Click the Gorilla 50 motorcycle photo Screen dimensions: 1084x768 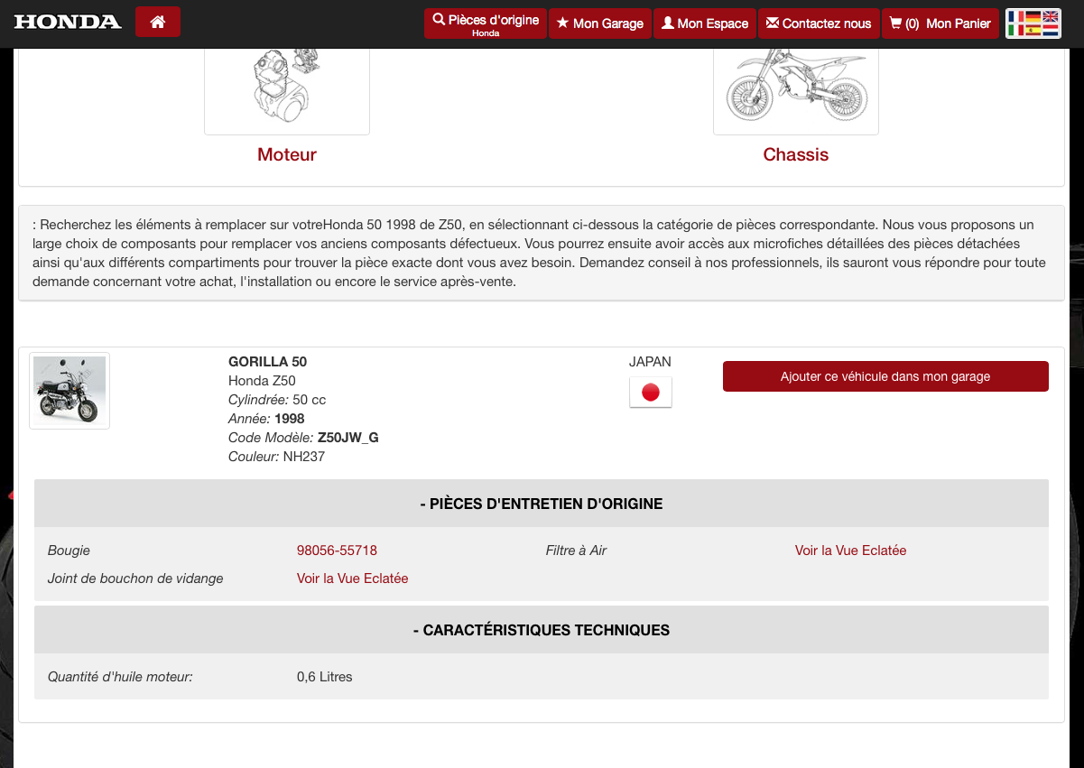(69, 390)
